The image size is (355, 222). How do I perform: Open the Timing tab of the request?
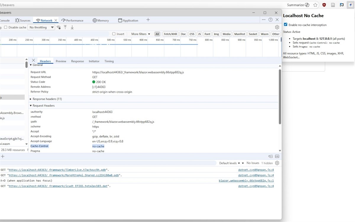[109, 61]
